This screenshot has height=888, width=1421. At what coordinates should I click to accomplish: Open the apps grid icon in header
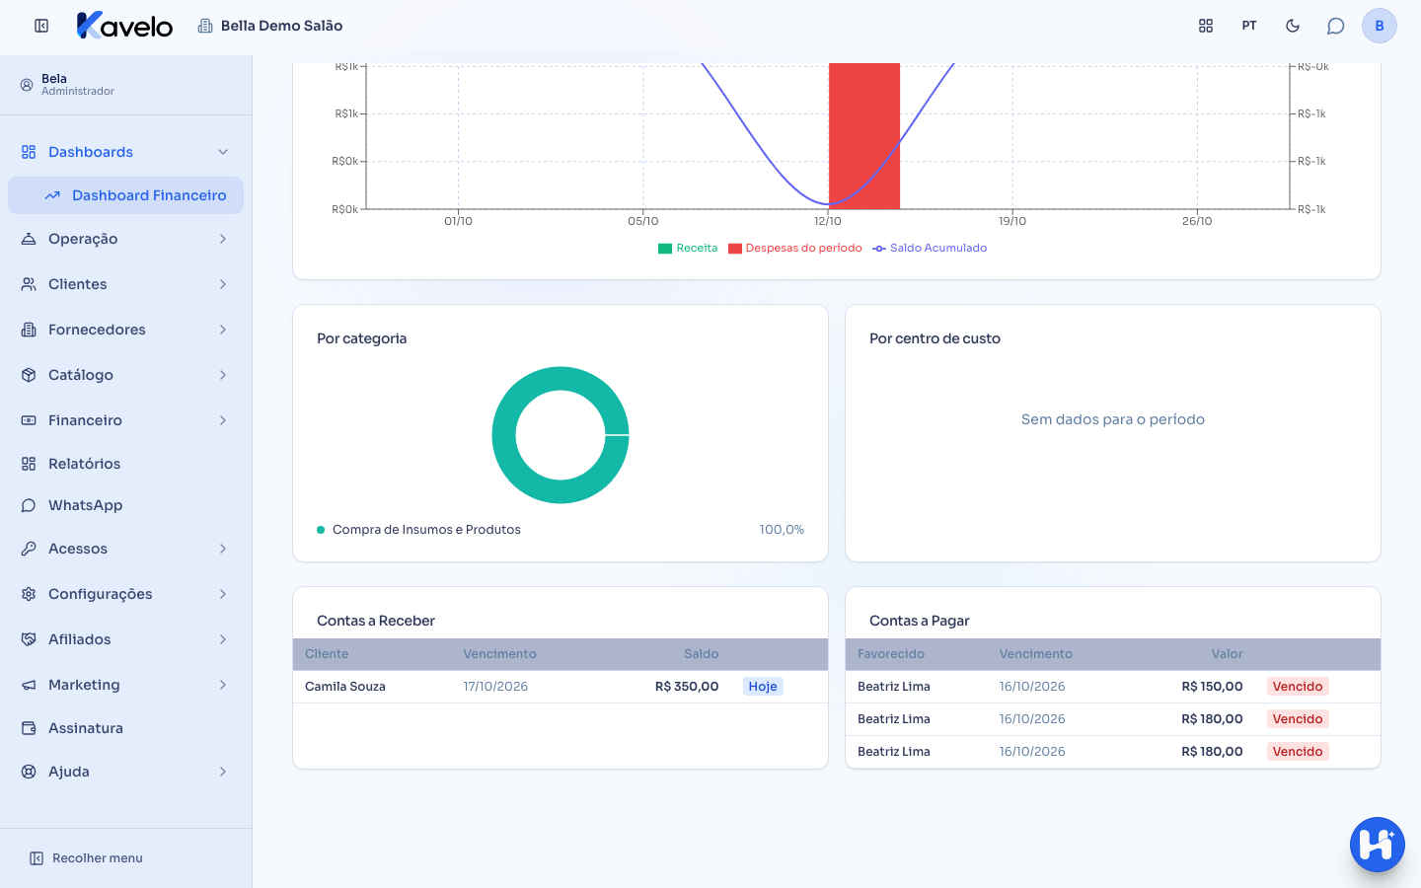(1206, 26)
